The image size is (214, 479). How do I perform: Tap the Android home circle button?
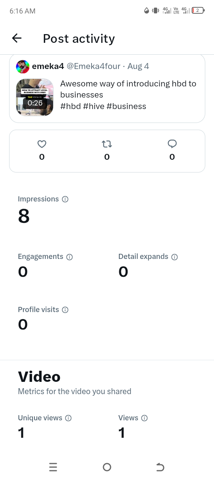click(x=107, y=468)
